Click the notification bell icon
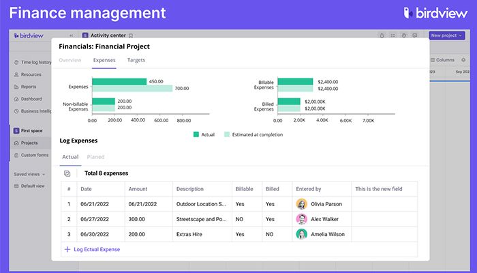 (x=382, y=35)
